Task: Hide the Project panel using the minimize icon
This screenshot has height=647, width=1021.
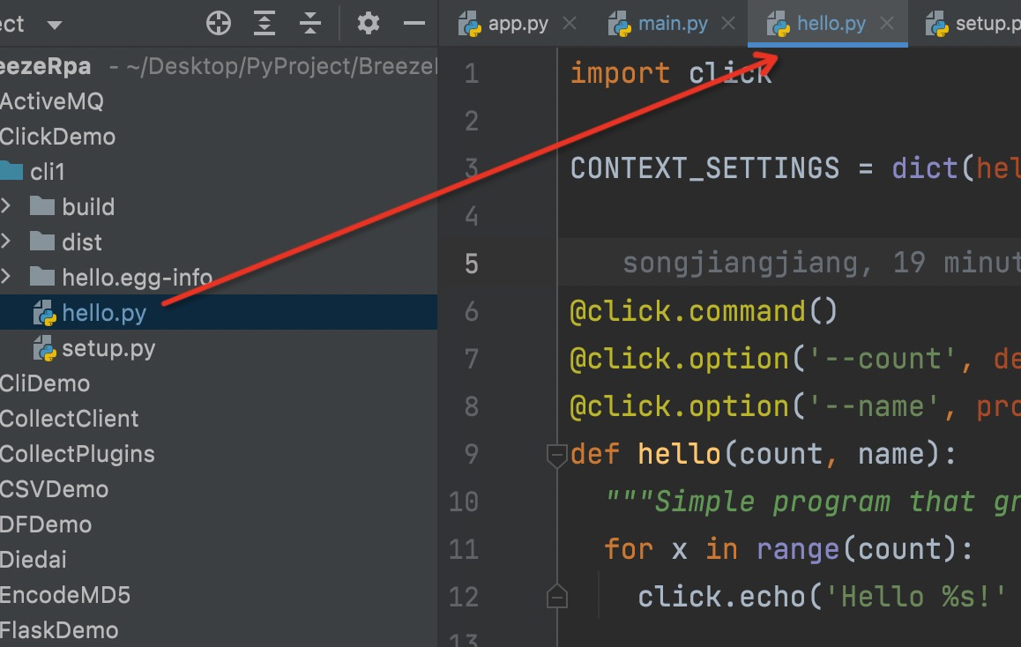Action: (414, 23)
